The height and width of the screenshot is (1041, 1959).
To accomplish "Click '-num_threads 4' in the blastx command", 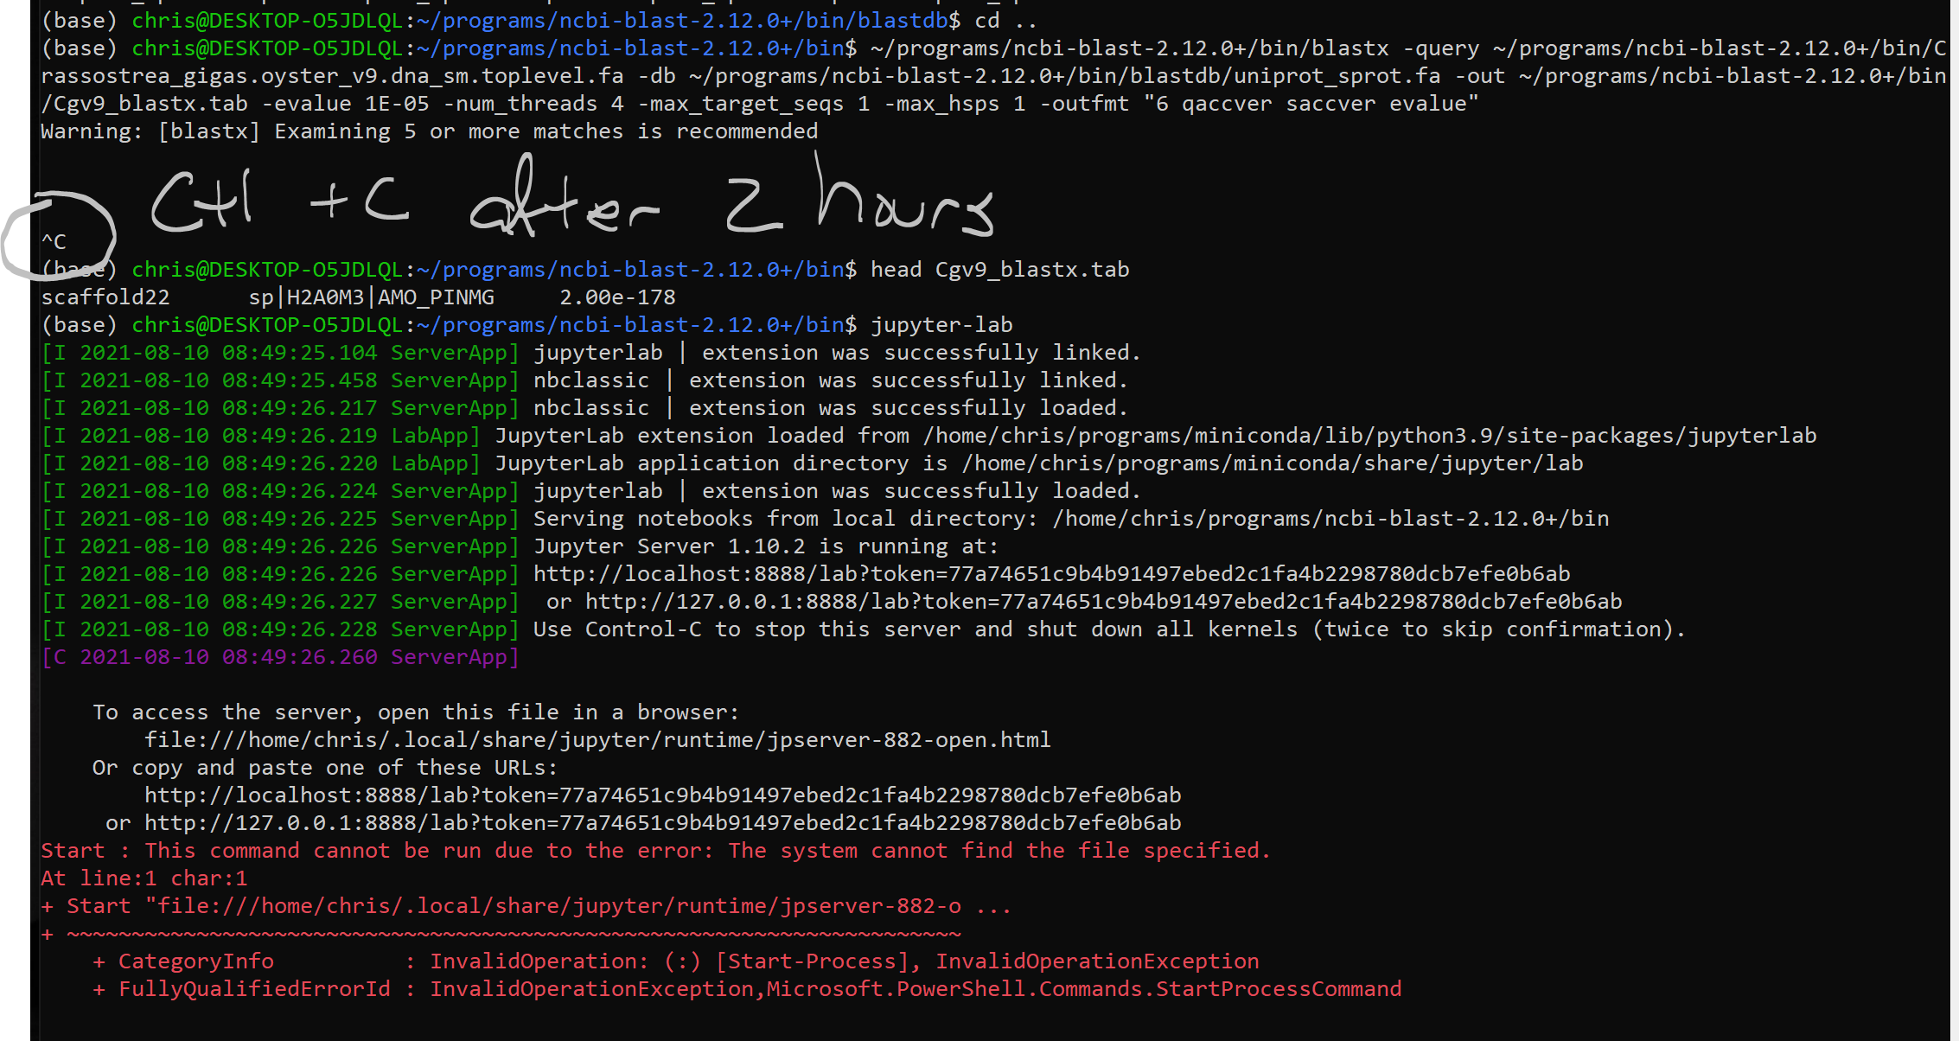I will pyautogui.click(x=533, y=104).
